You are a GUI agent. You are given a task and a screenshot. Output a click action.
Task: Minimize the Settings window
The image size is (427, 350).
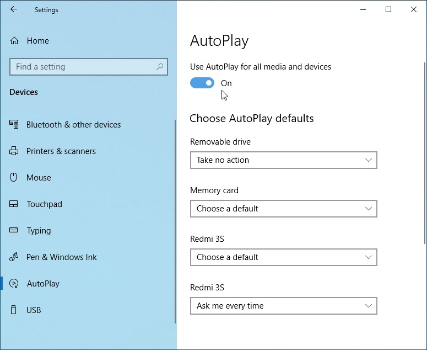click(363, 9)
